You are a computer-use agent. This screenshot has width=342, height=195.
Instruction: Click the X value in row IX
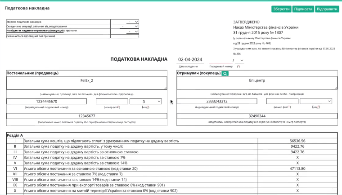pos(297,185)
